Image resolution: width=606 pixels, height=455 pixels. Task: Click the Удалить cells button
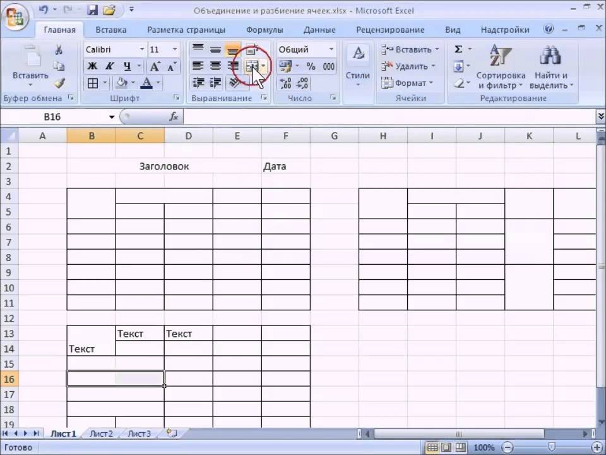409,66
